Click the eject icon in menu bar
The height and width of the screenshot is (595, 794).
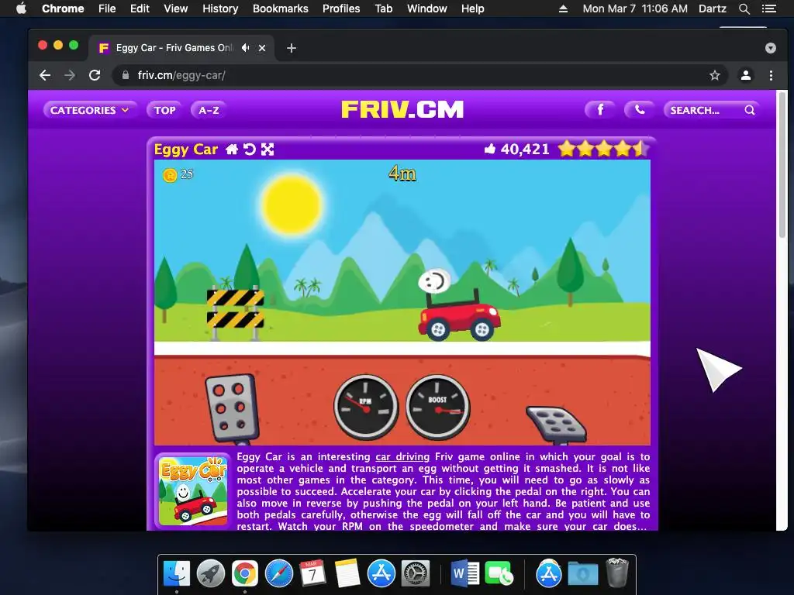[x=563, y=9]
